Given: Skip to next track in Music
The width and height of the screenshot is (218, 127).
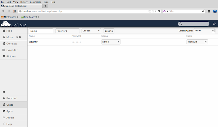Looking at the screenshot, I should 20,37.
